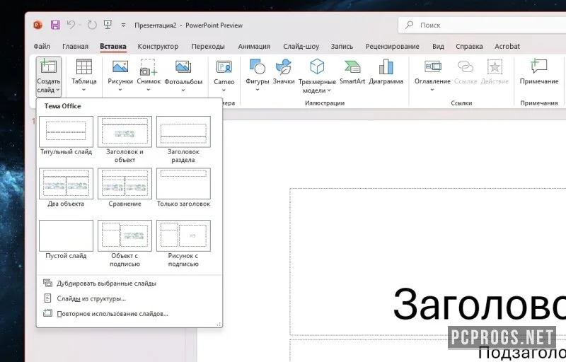Click the Трехмерные модели cube icon
The height and width of the screenshot is (362, 566).
[x=317, y=66]
